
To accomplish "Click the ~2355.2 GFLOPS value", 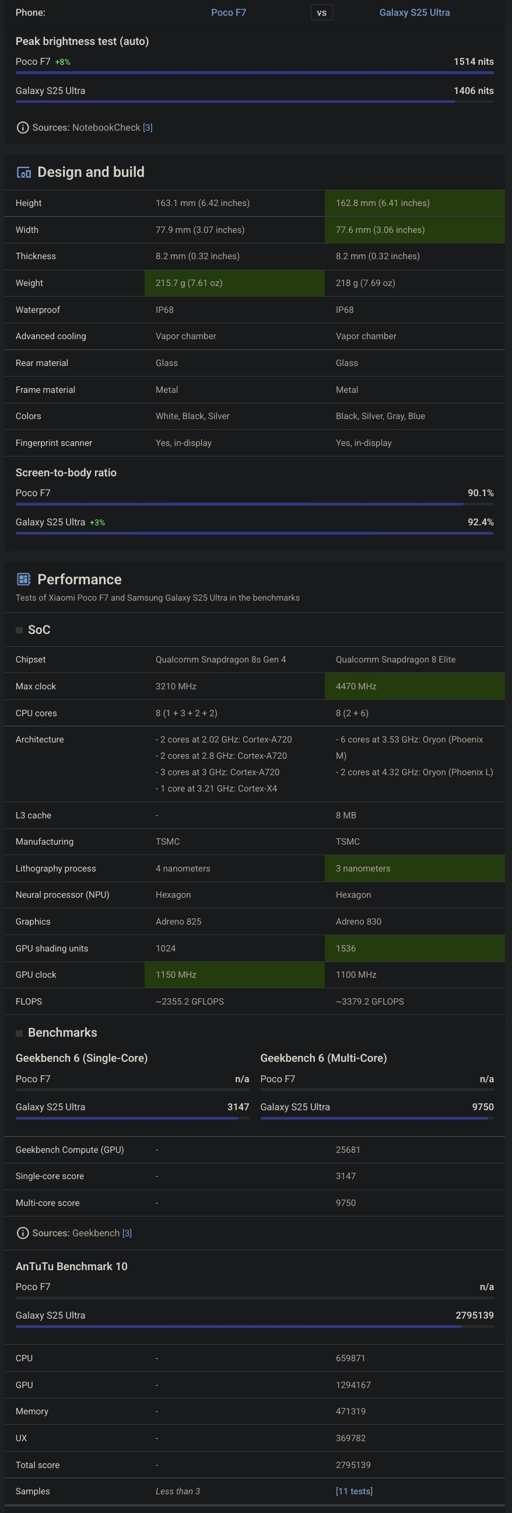I will click(x=190, y=1002).
